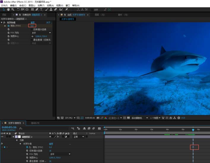The height and width of the screenshot is (163, 210).
Task: Click the FOV stopwatch in Effect Controls
Action: 8,26
